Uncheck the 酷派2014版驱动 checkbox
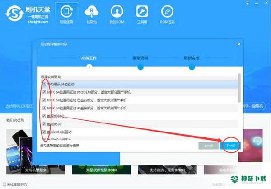 pyautogui.click(x=44, y=132)
